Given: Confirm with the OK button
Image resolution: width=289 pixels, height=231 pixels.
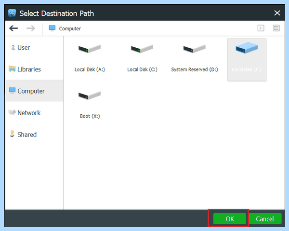Looking at the screenshot, I should 230,218.
